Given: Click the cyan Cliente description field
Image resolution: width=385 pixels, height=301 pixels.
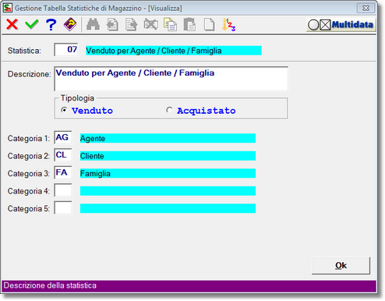Looking at the screenshot, I should (168, 156).
